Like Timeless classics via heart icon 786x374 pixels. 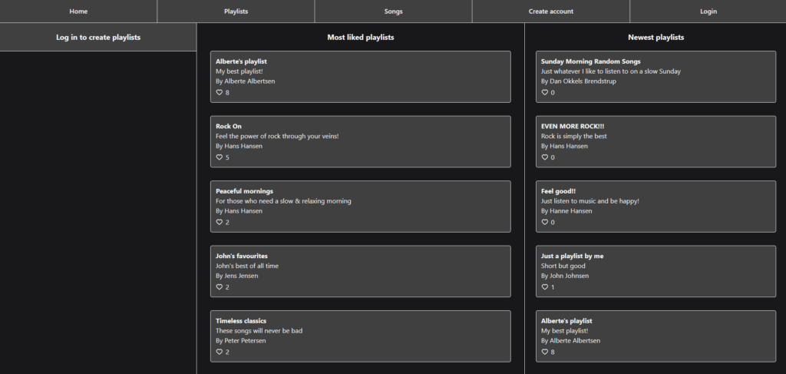[219, 352]
